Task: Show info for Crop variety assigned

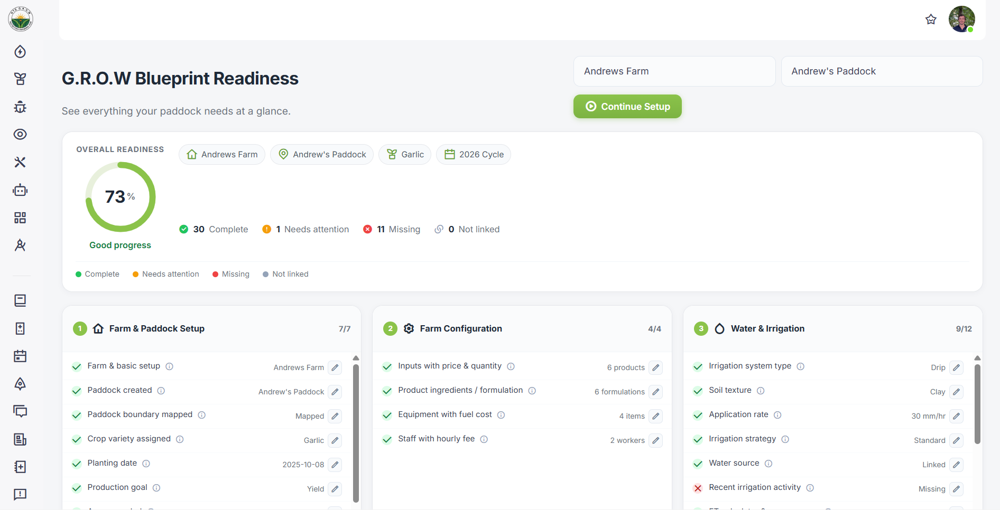Action: coord(180,439)
